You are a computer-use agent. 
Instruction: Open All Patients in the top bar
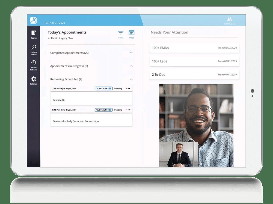(x=229, y=21)
